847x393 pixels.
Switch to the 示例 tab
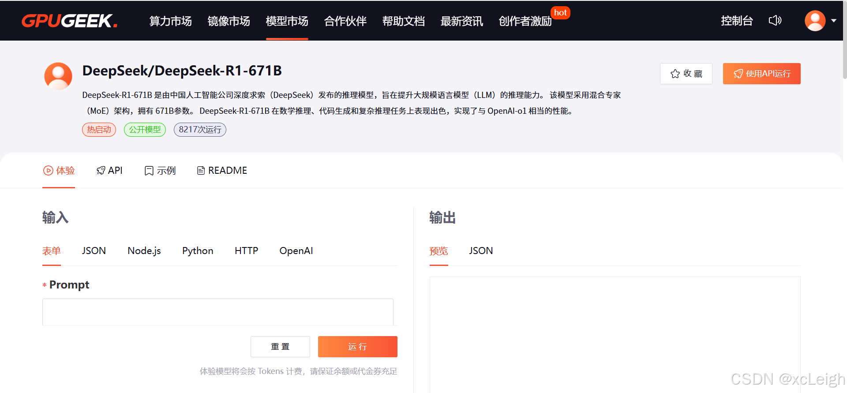click(x=160, y=170)
